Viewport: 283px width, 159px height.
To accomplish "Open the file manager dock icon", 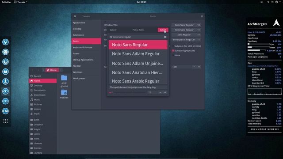I will [5, 72].
